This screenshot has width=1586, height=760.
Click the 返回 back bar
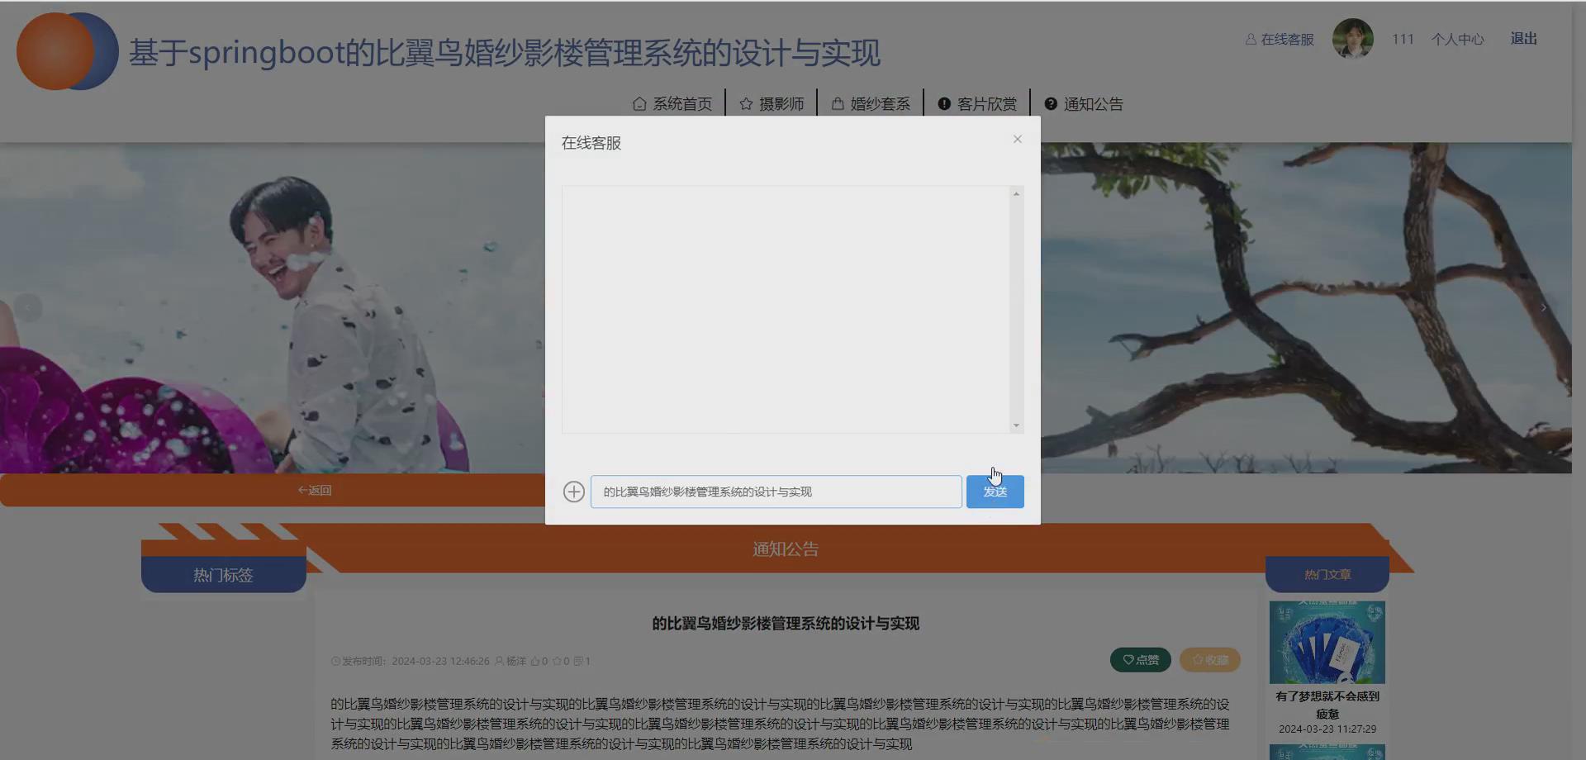pyautogui.click(x=314, y=489)
